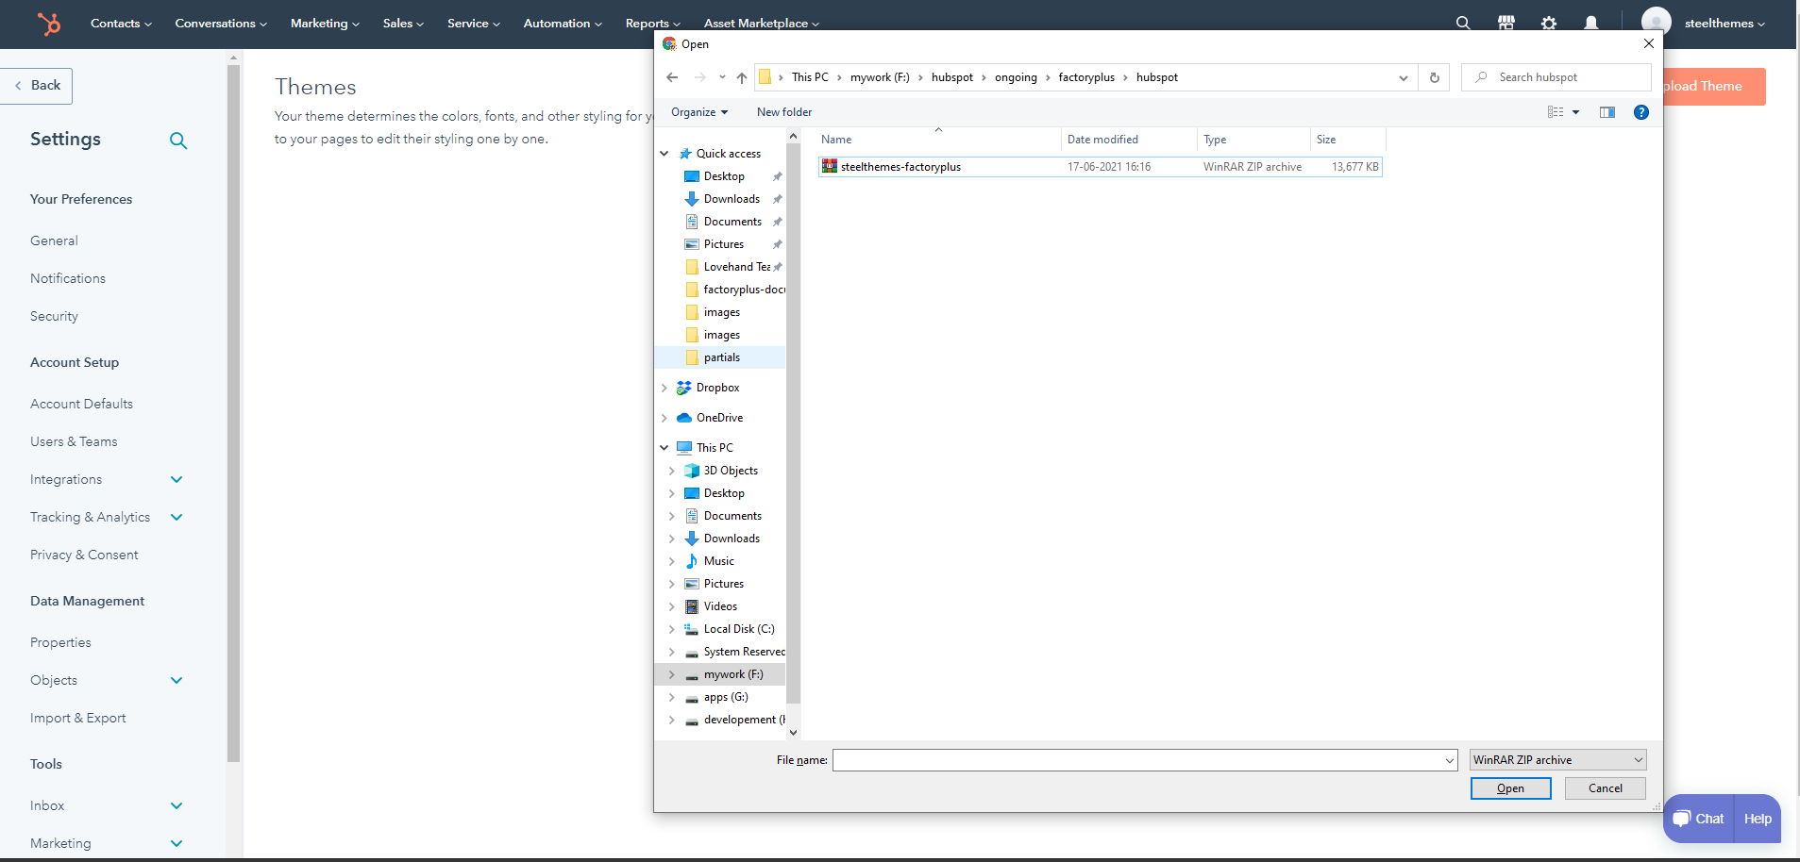Click the search icon beside Settings
The image size is (1800, 862).
click(x=177, y=141)
